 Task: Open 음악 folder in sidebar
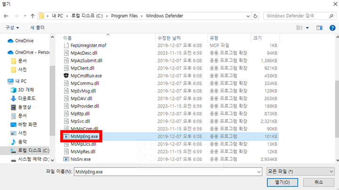(x=19, y=142)
